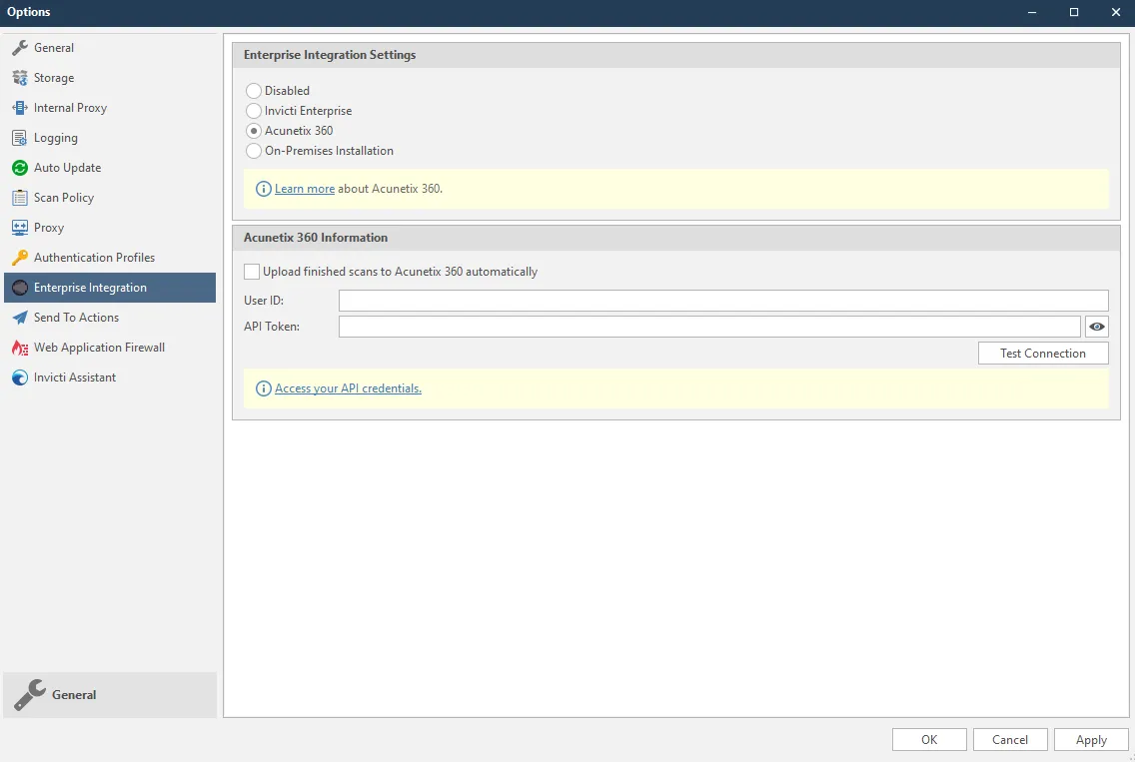Click the Enterprise Integration icon
Image resolution: width=1135 pixels, height=762 pixels.
coord(20,288)
